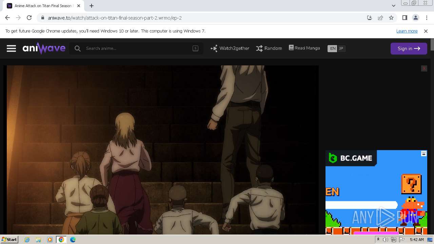Viewport: 434px width, 244px height.
Task: Click the Sign in button
Action: [x=409, y=48]
